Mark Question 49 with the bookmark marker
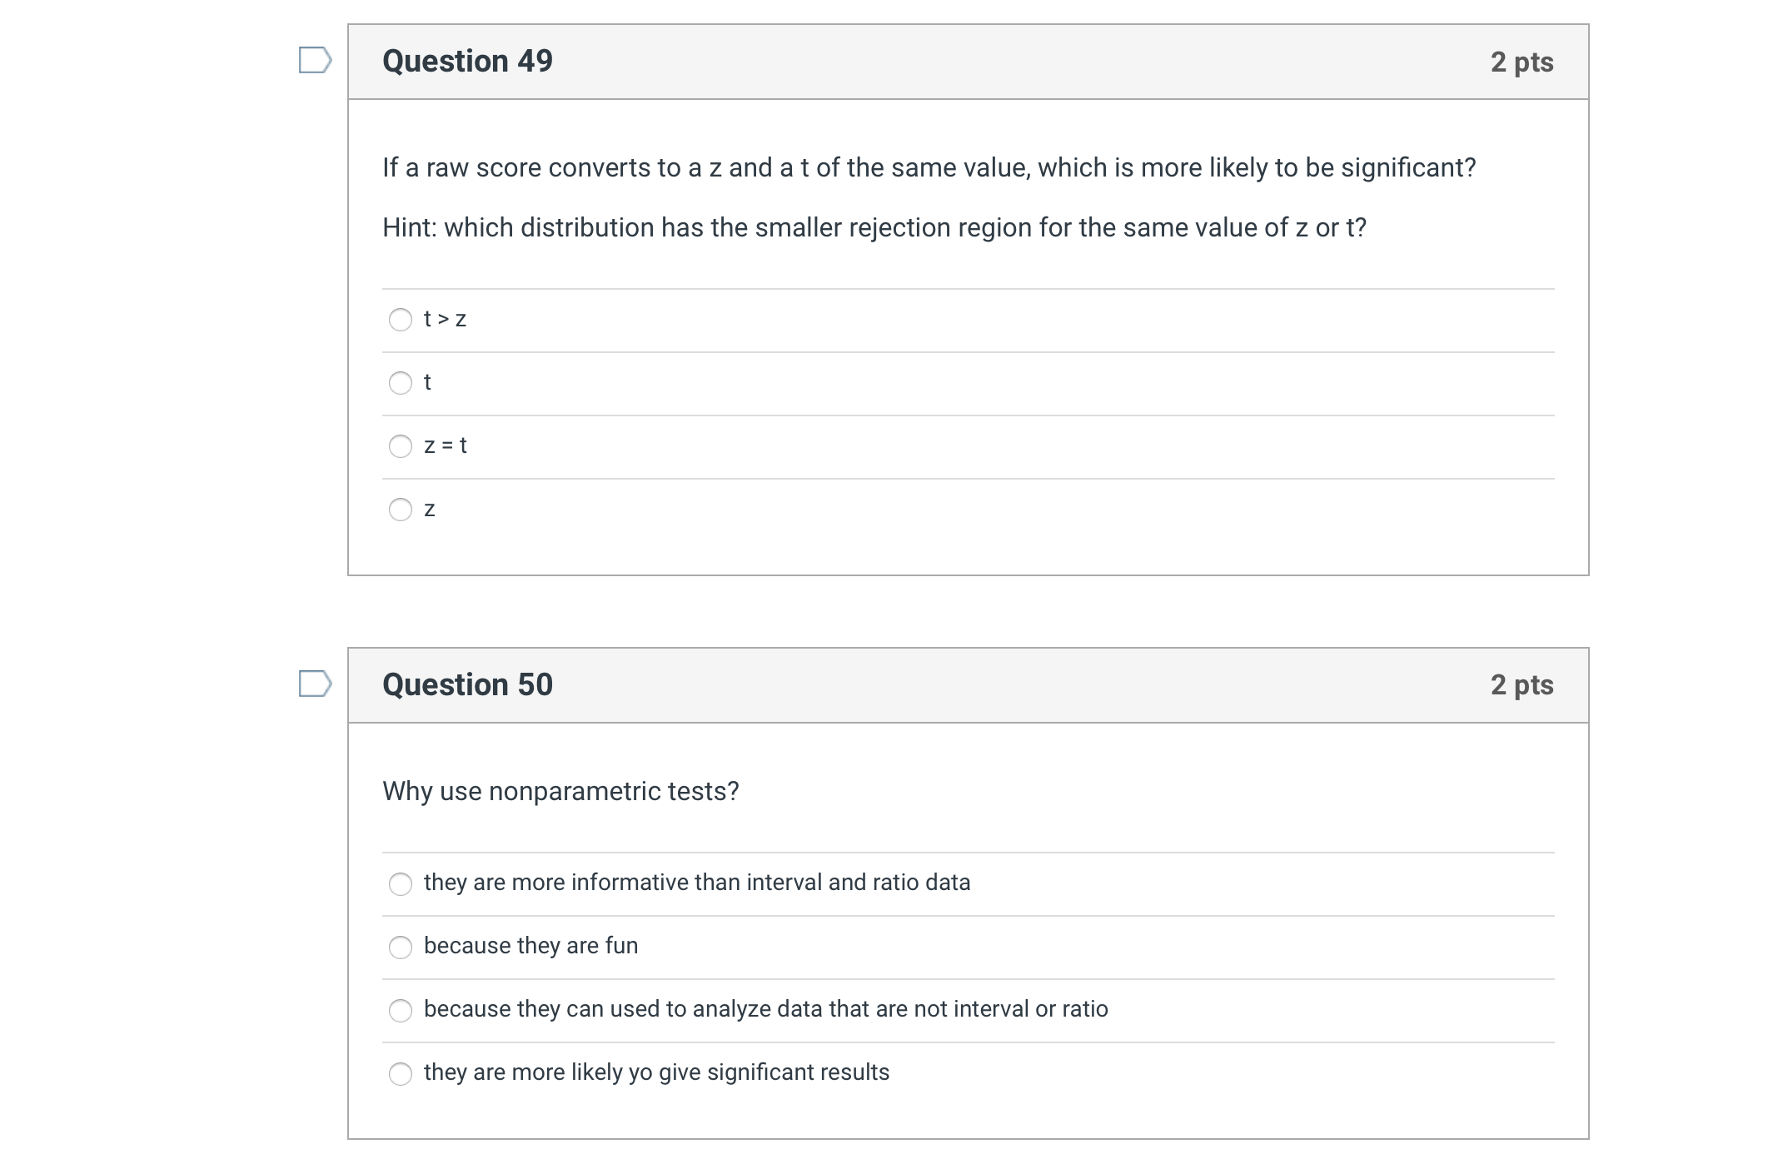Screen dimensions: 1778x1159 [315, 58]
